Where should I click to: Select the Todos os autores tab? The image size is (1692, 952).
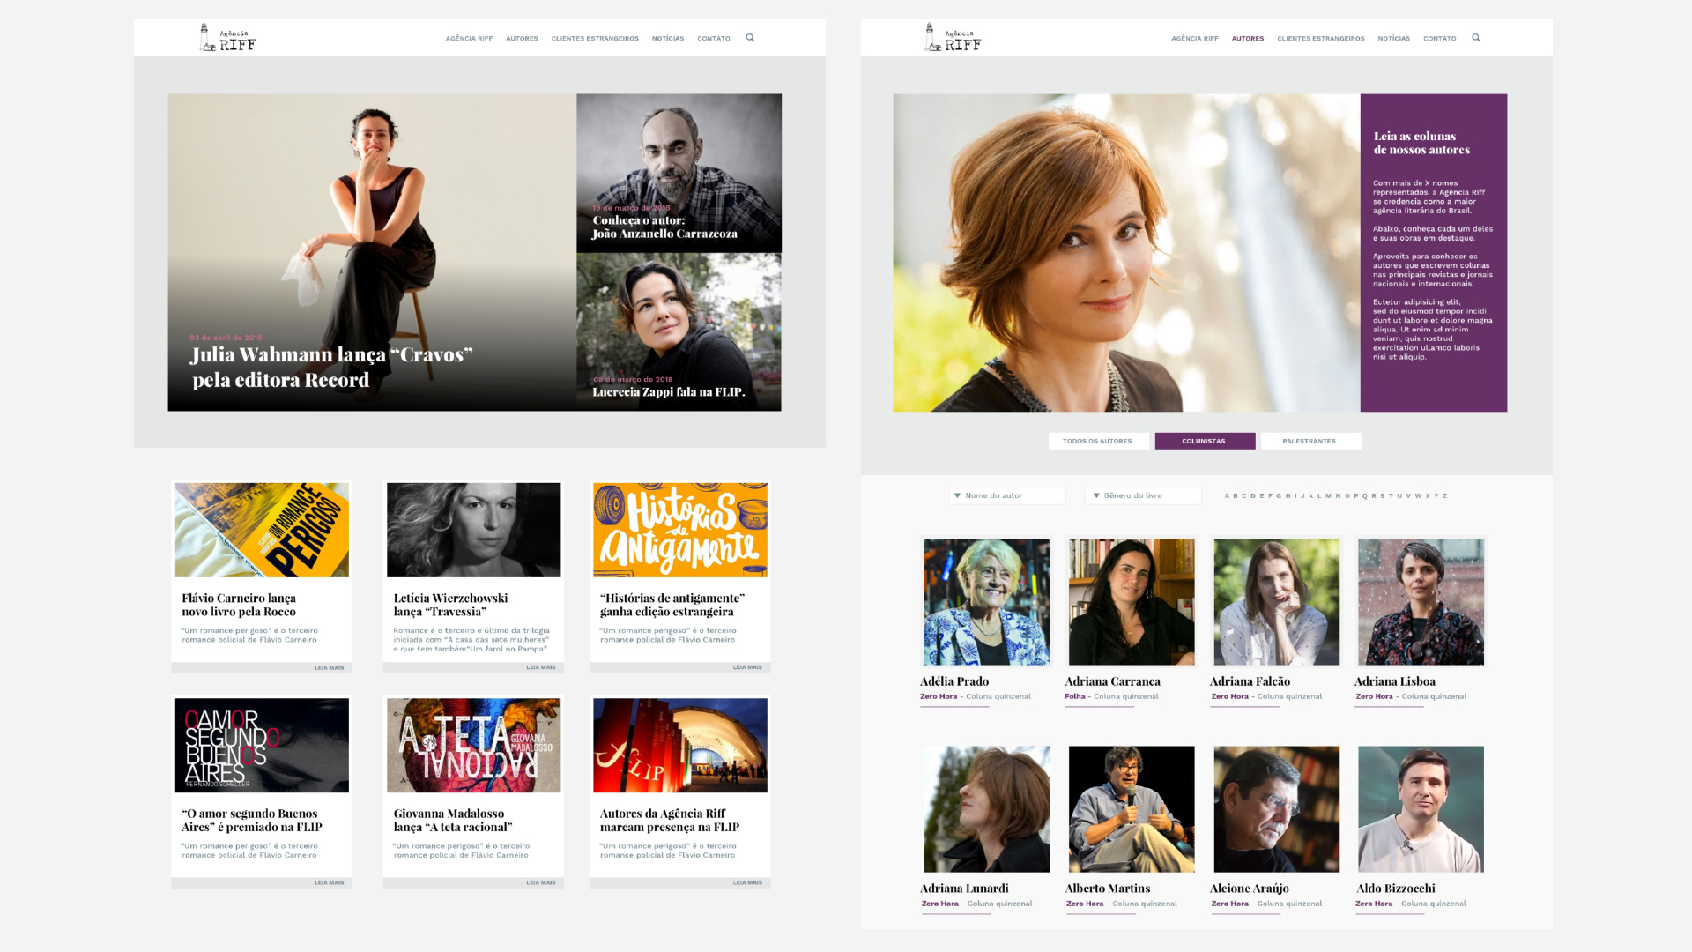1097,441
